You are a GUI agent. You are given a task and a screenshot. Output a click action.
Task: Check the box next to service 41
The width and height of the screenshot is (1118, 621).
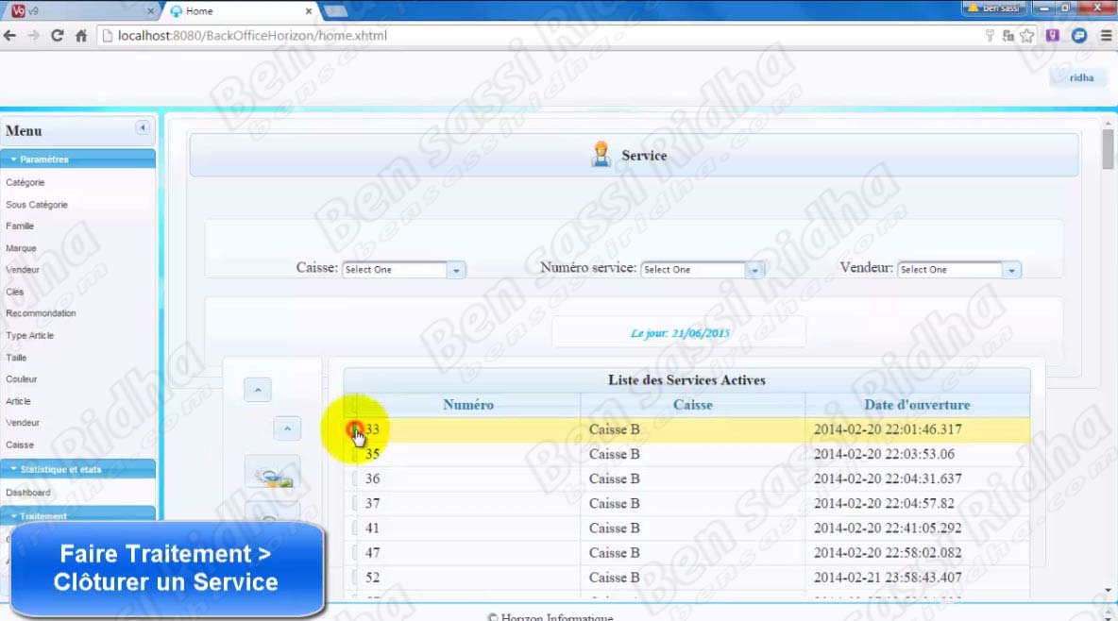pyautogui.click(x=356, y=529)
